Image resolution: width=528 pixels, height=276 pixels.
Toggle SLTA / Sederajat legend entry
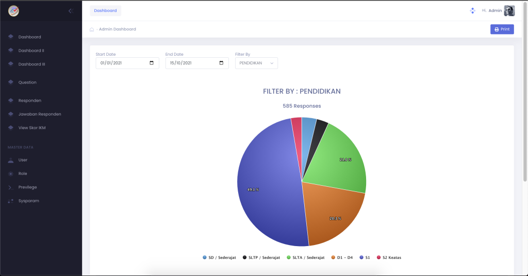(x=305, y=257)
